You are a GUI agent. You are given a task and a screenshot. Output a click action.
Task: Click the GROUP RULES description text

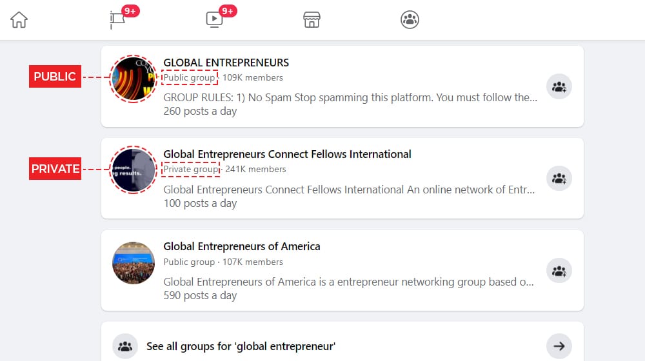coord(350,97)
